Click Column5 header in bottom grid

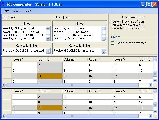pyautogui.click(x=125, y=91)
